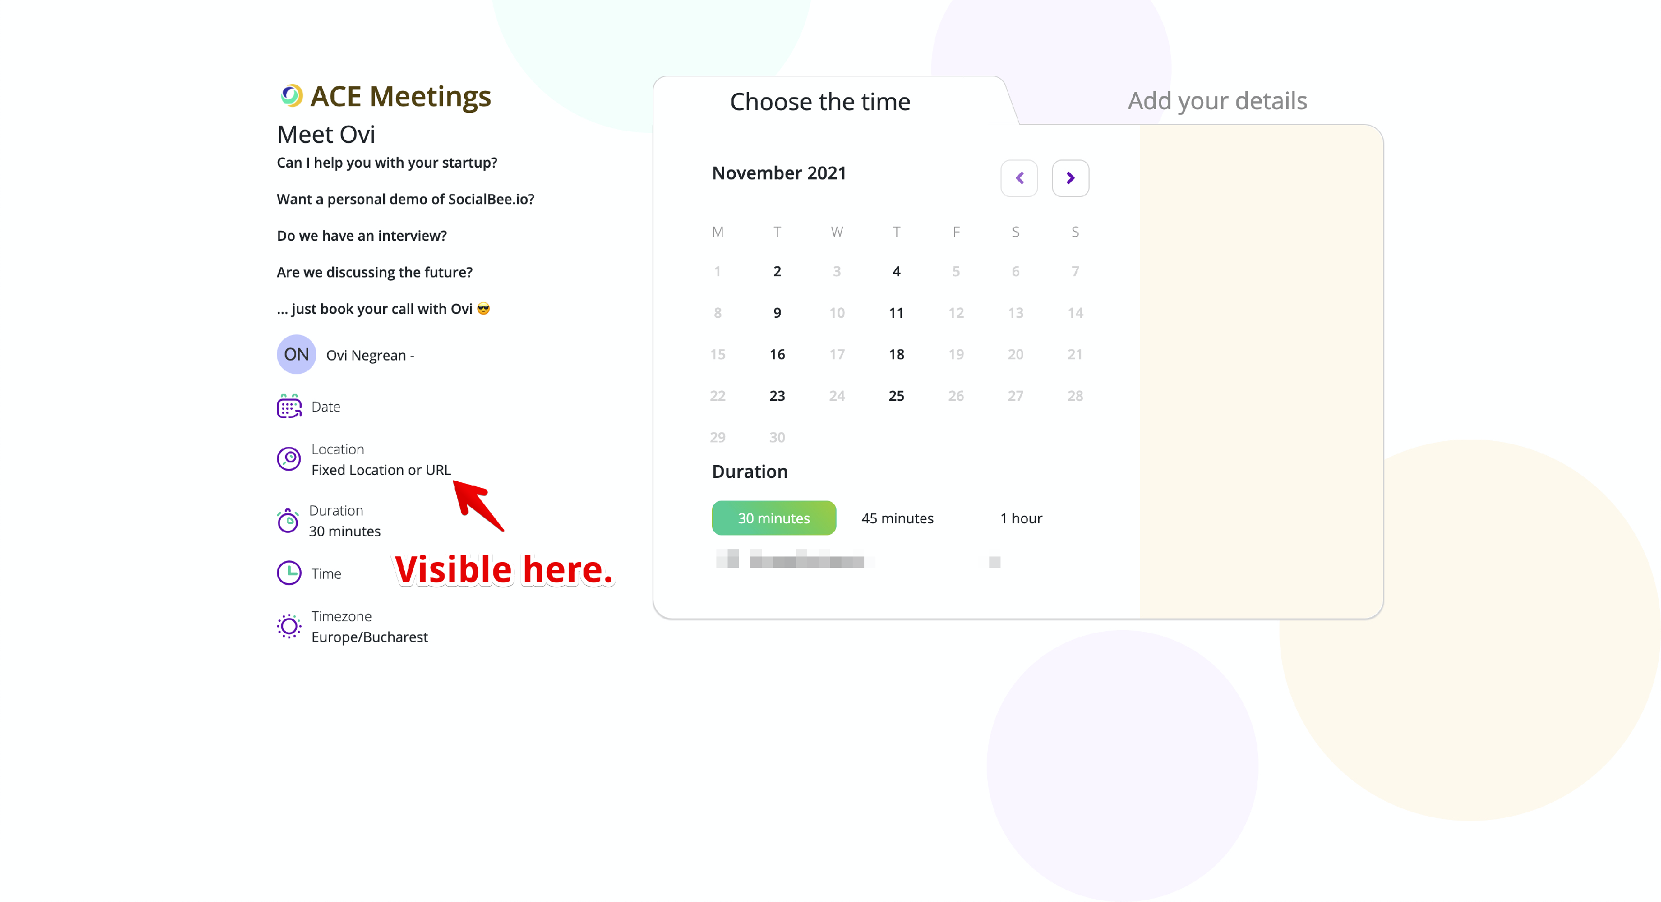Viewport: 1661px width, 902px height.
Task: Click the Timezone sun icon
Action: (289, 626)
